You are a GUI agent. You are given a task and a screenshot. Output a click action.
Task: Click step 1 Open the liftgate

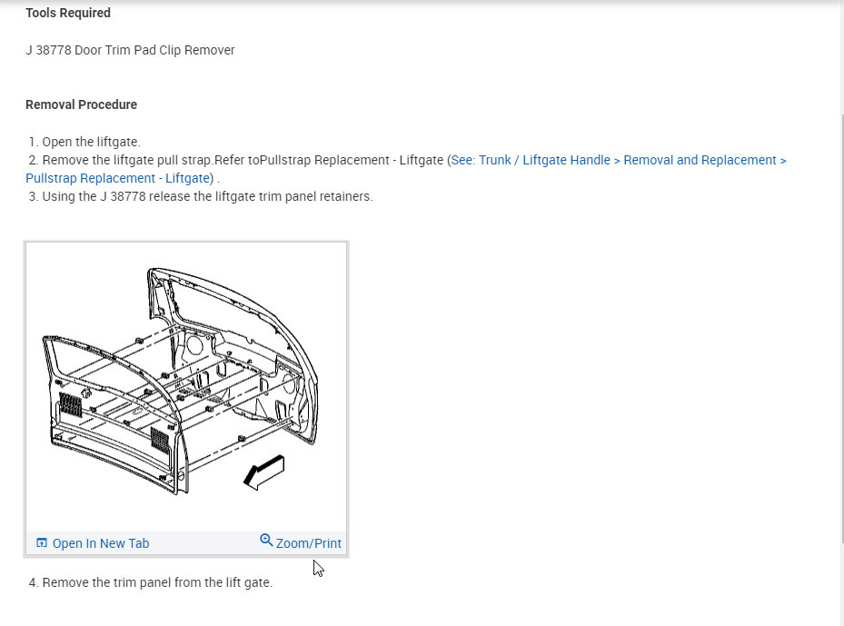pyautogui.click(x=84, y=142)
